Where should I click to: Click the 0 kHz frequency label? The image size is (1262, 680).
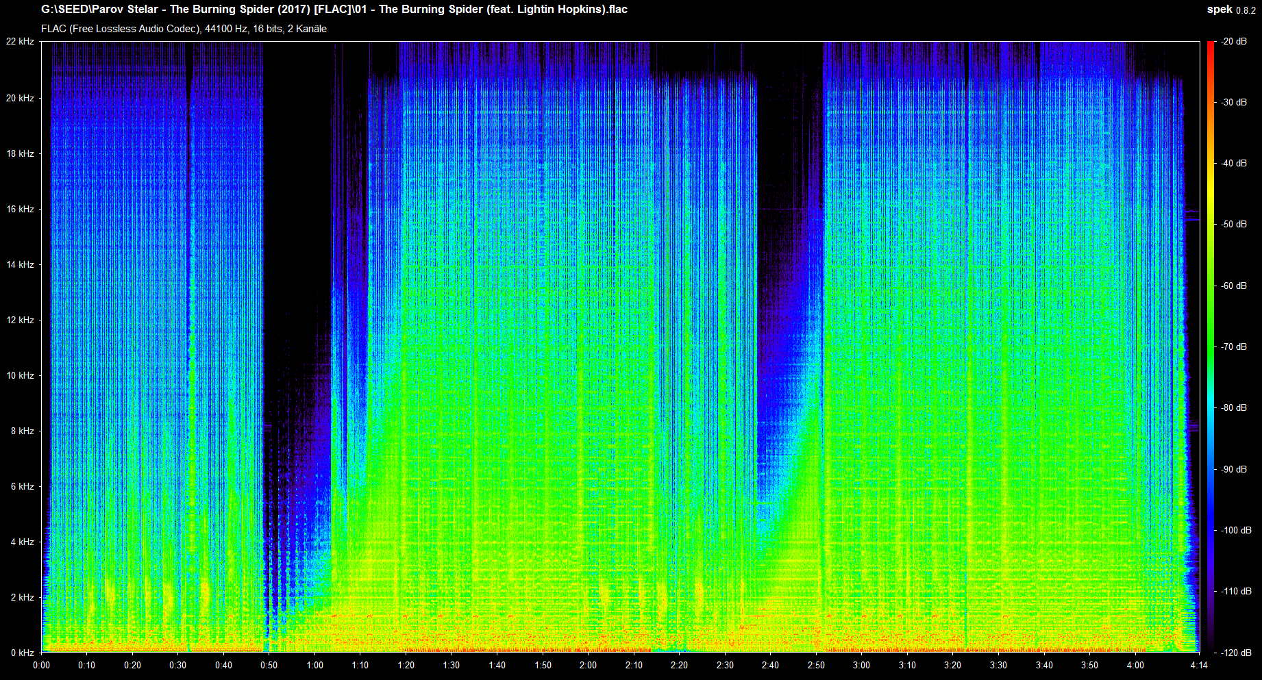point(22,653)
